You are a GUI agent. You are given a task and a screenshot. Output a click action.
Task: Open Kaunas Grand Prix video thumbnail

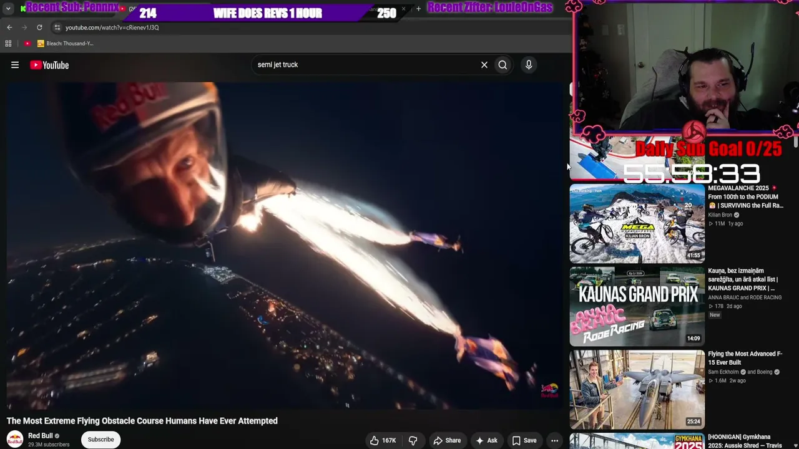[x=637, y=306]
